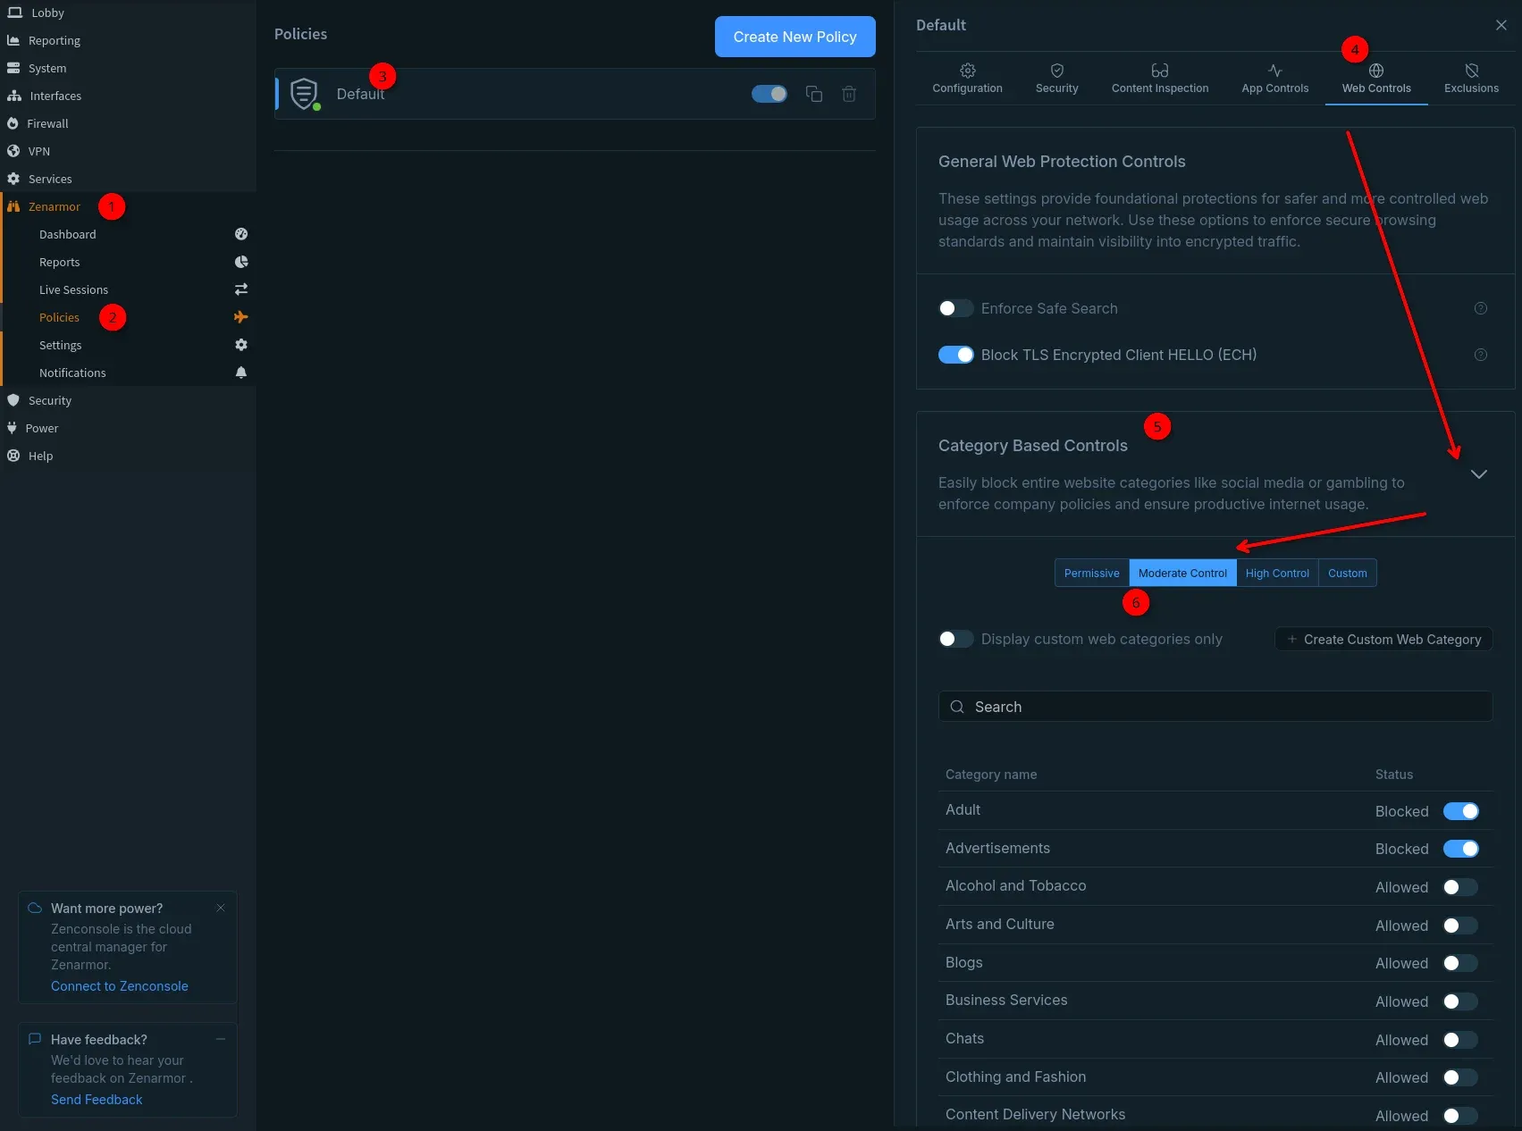This screenshot has height=1131, width=1522.
Task: Expand the Help sidebar section
Action: (40, 456)
